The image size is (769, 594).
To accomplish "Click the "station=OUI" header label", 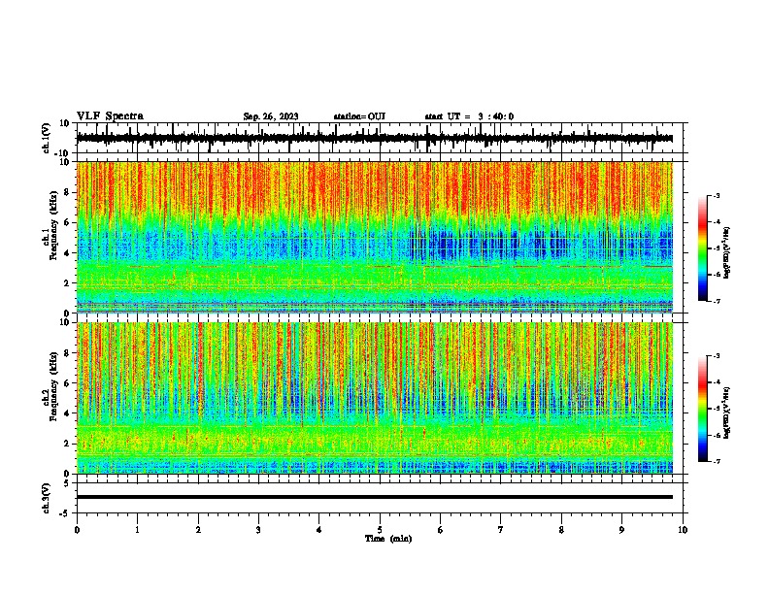I will tap(359, 116).
